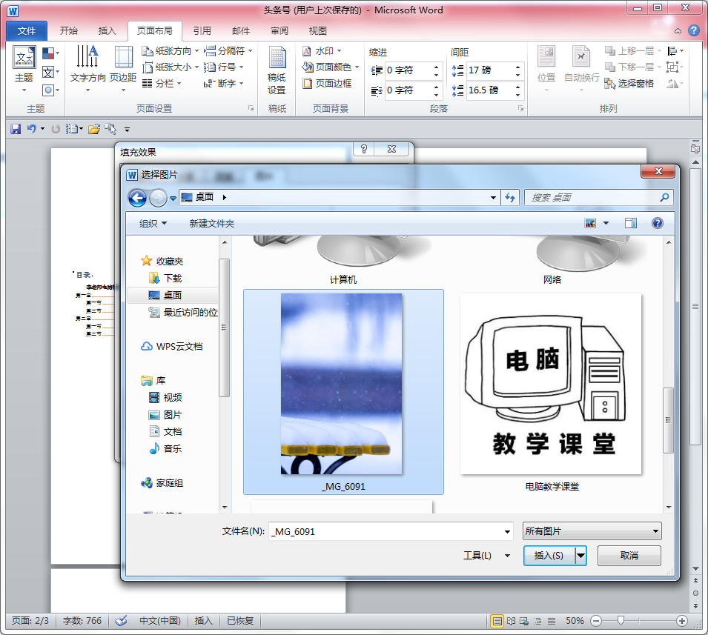708x635 pixels.
Task: Click the 页边距 margins icon
Action: tap(123, 64)
